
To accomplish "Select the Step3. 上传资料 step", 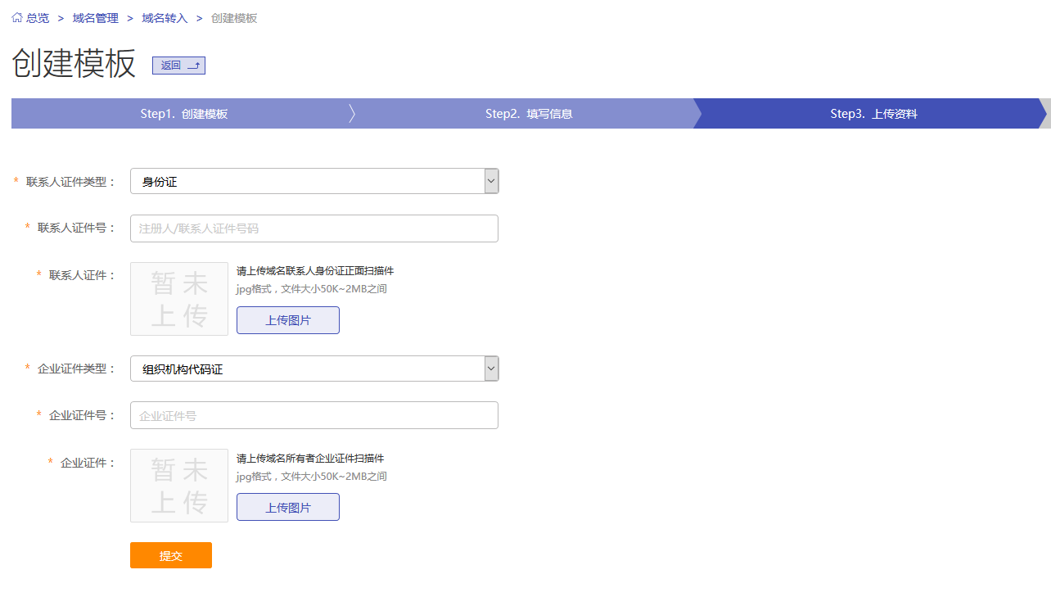I will pos(873,114).
